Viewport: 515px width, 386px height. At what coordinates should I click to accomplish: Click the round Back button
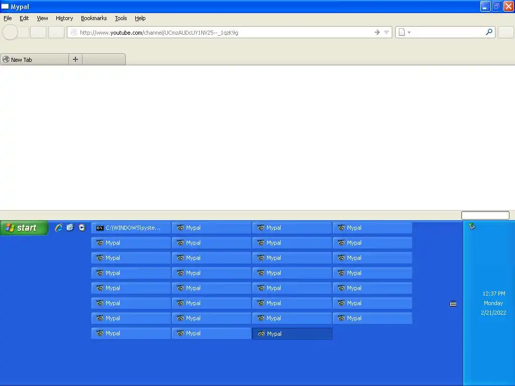(x=10, y=32)
